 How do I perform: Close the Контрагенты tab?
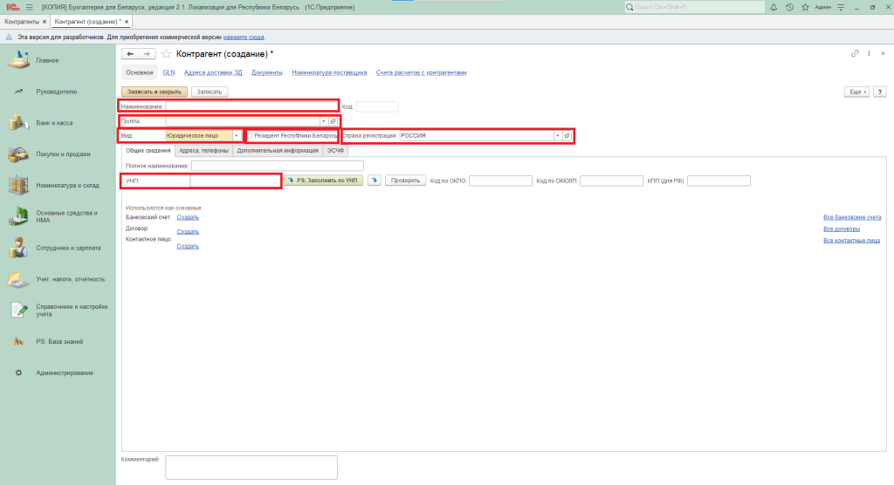tap(44, 21)
